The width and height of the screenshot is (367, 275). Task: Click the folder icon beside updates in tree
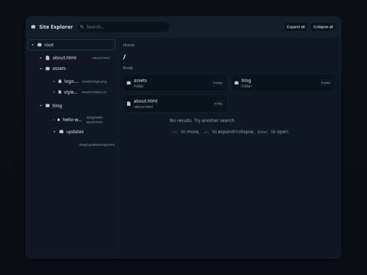(61, 132)
